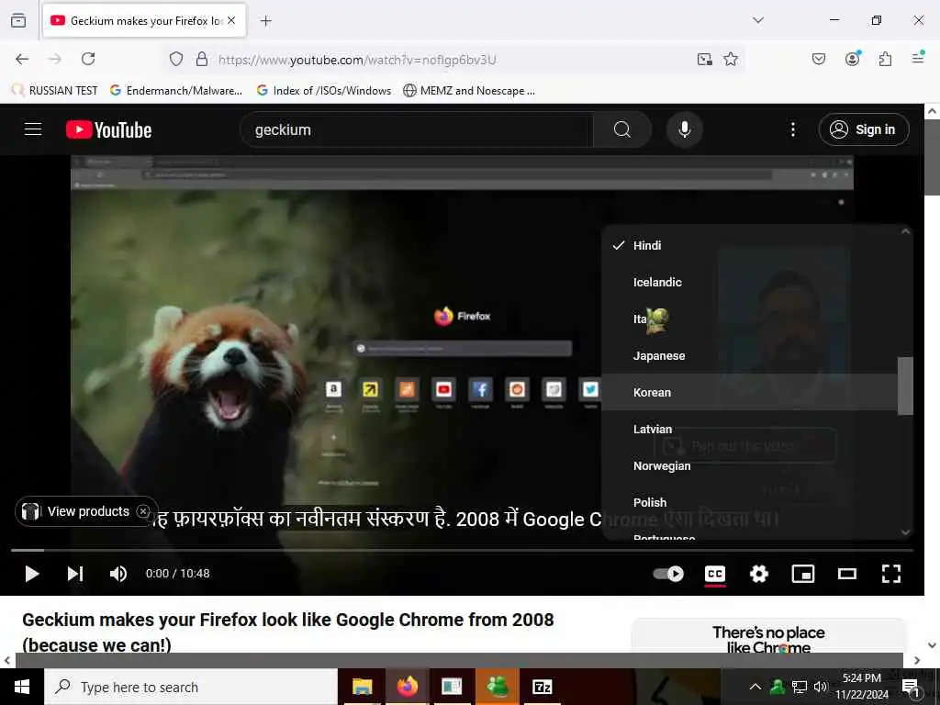940x705 pixels.
Task: Switch to miniplayer mode
Action: pos(802,574)
